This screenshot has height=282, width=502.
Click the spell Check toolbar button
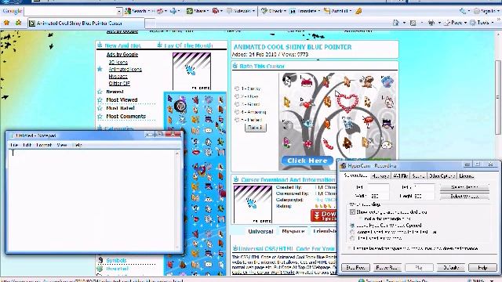[272, 11]
